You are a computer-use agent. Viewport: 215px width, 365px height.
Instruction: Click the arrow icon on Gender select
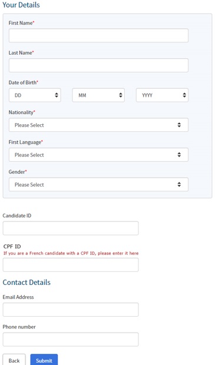pos(179,185)
